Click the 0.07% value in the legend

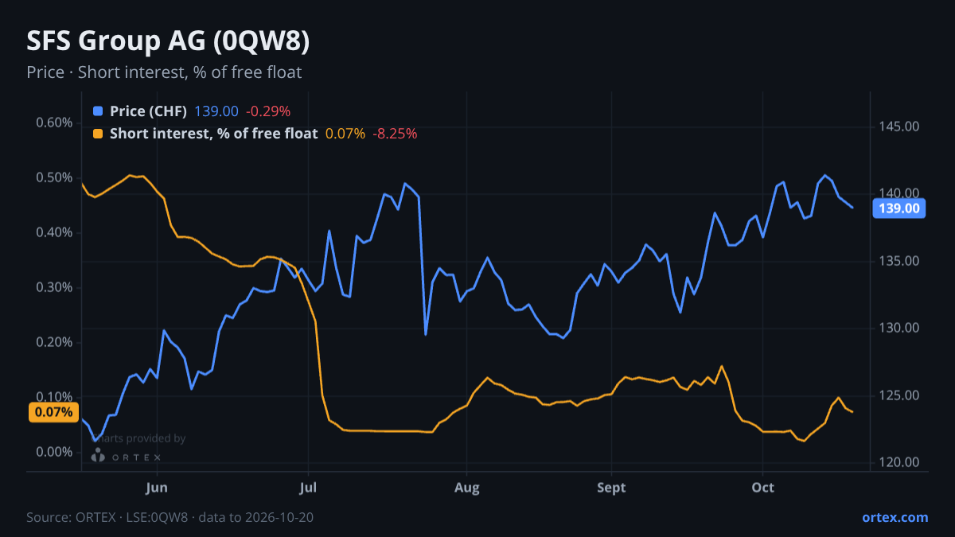coord(345,134)
